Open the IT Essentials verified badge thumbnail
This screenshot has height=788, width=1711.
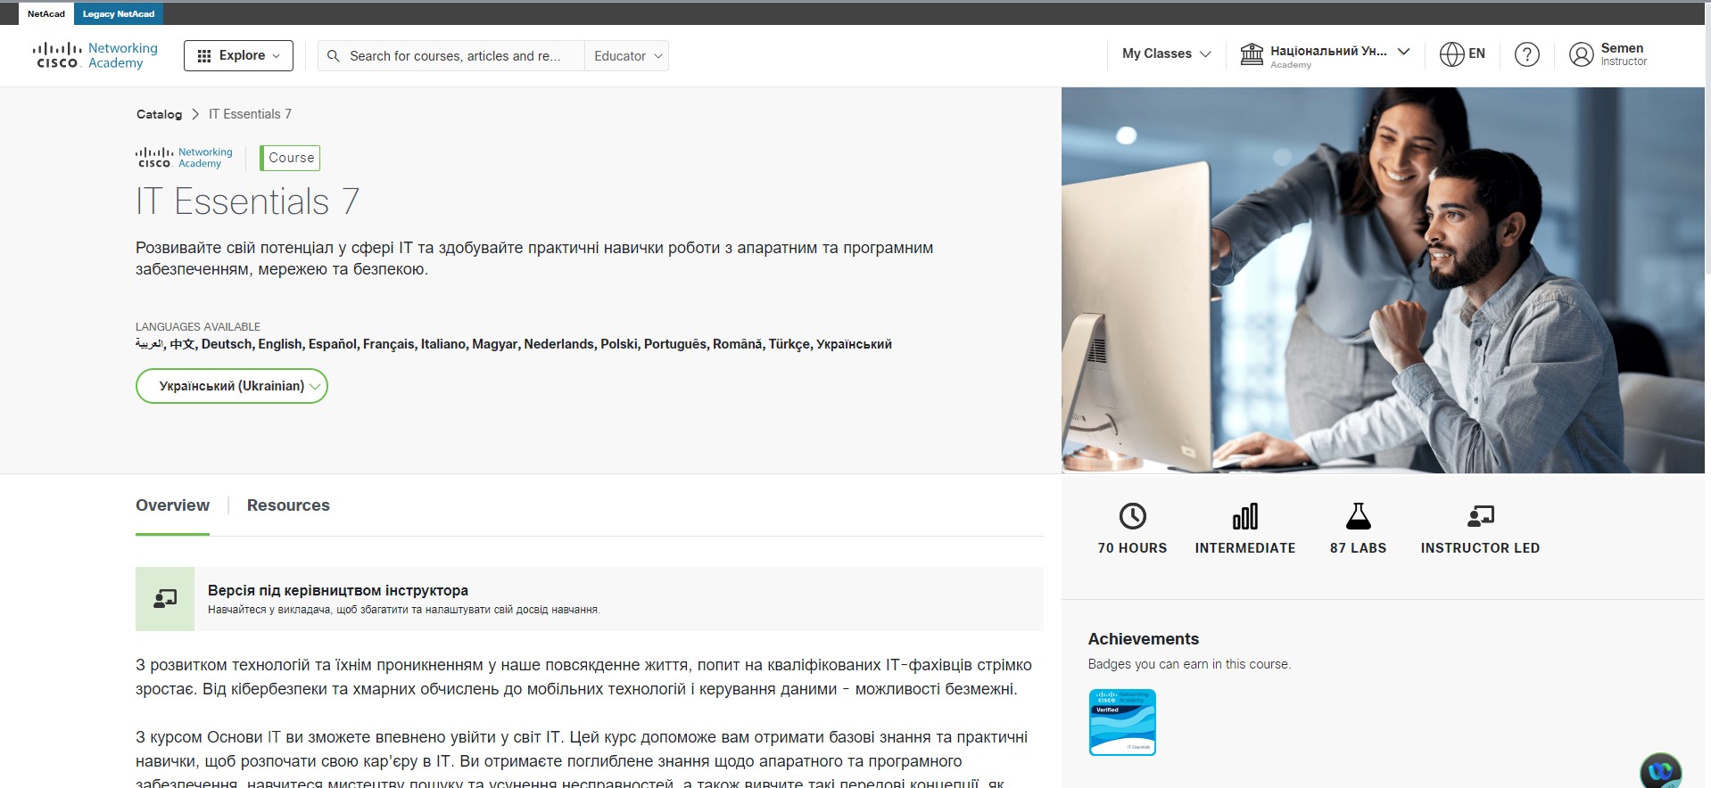(1122, 722)
